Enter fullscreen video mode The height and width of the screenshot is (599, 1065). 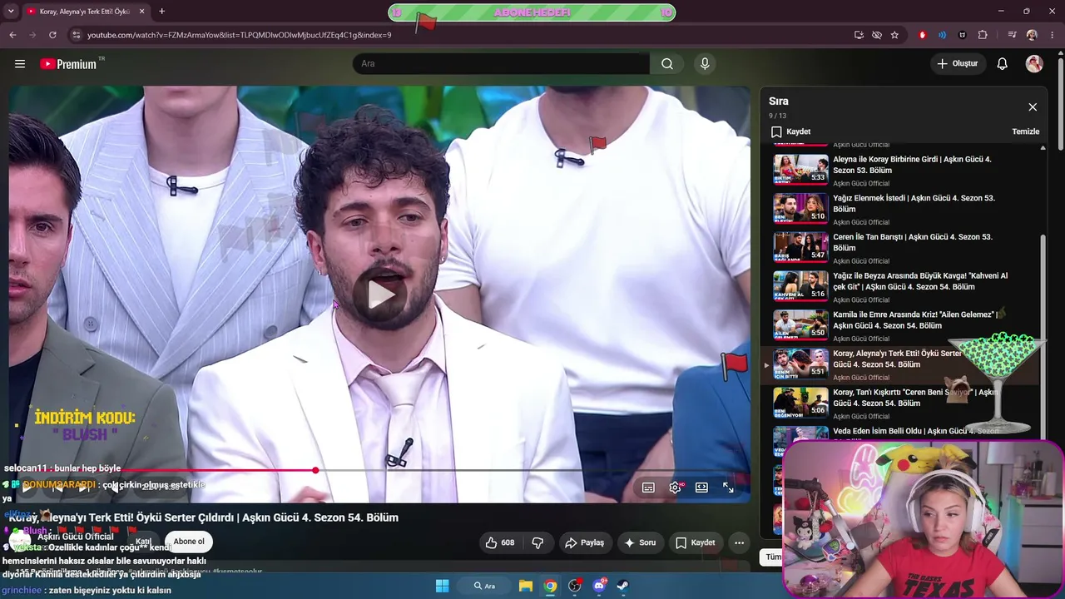pyautogui.click(x=728, y=488)
